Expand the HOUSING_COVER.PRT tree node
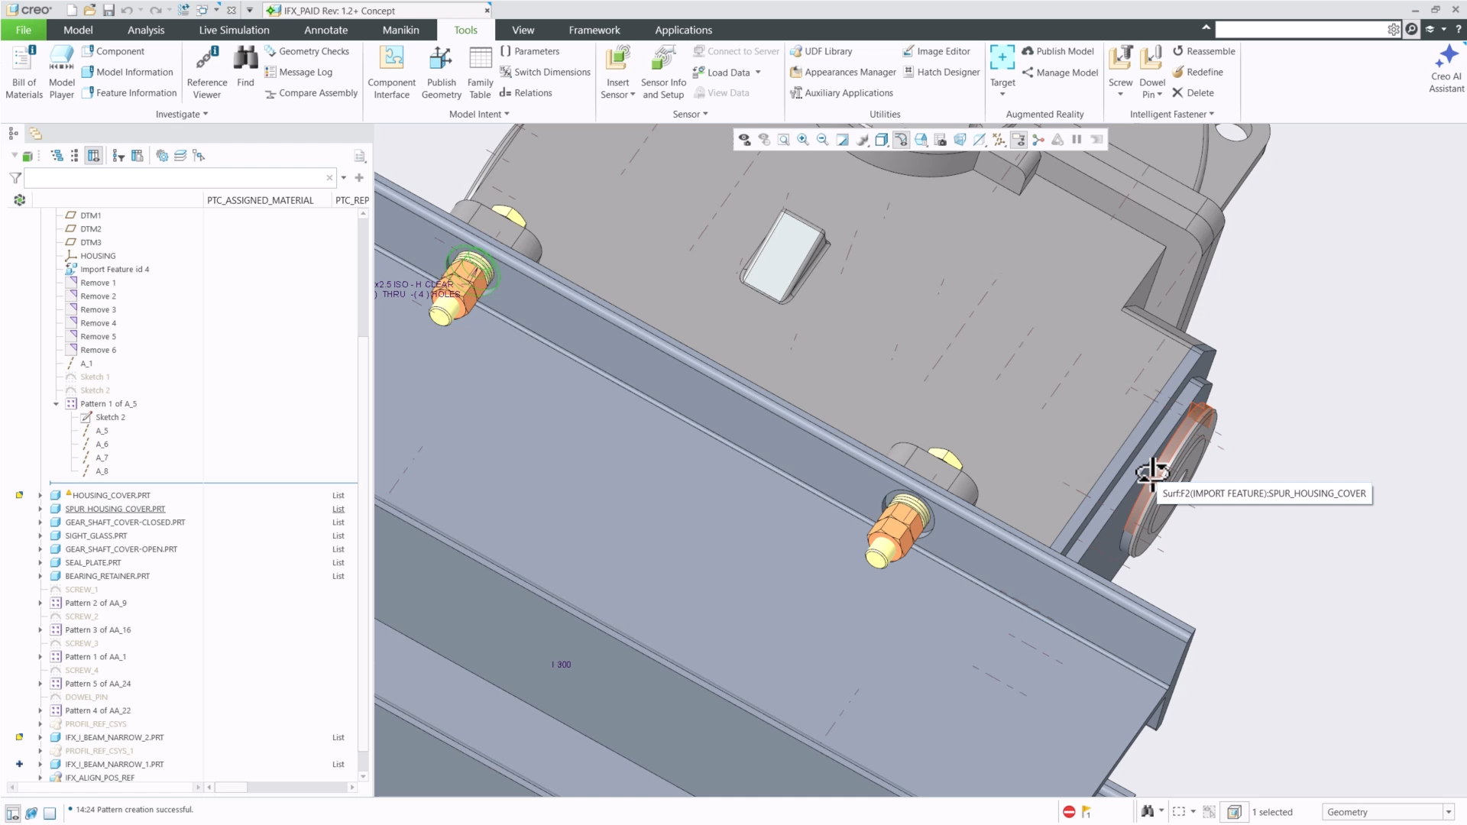The width and height of the screenshot is (1467, 825). coord(40,496)
